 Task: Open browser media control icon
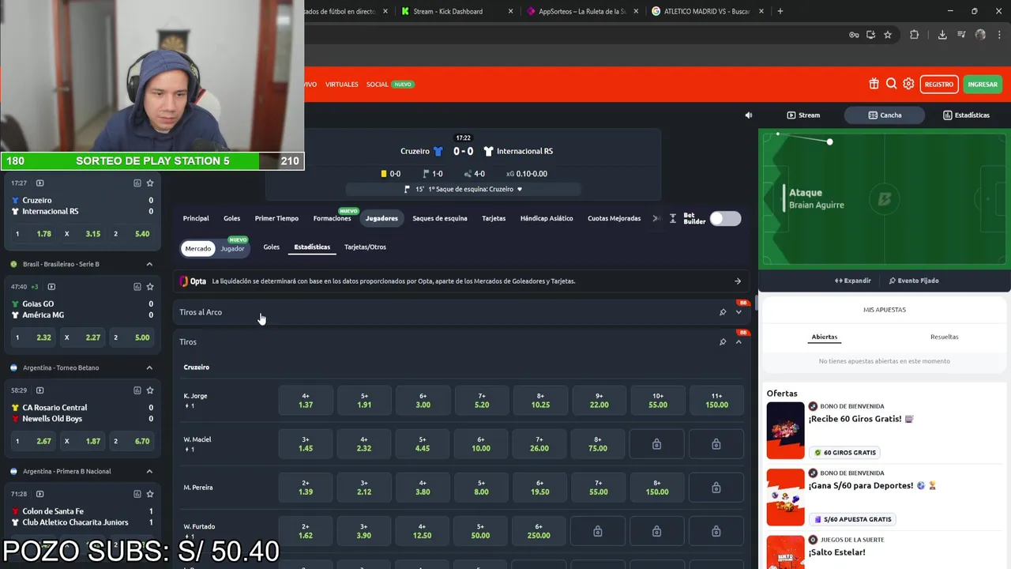pos(961,35)
